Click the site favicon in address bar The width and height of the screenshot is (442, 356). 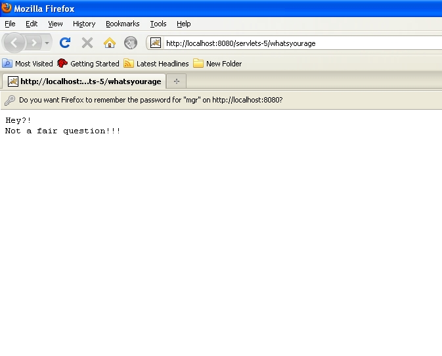155,43
